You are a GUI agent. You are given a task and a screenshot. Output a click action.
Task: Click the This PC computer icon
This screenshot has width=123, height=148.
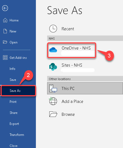click(53, 88)
